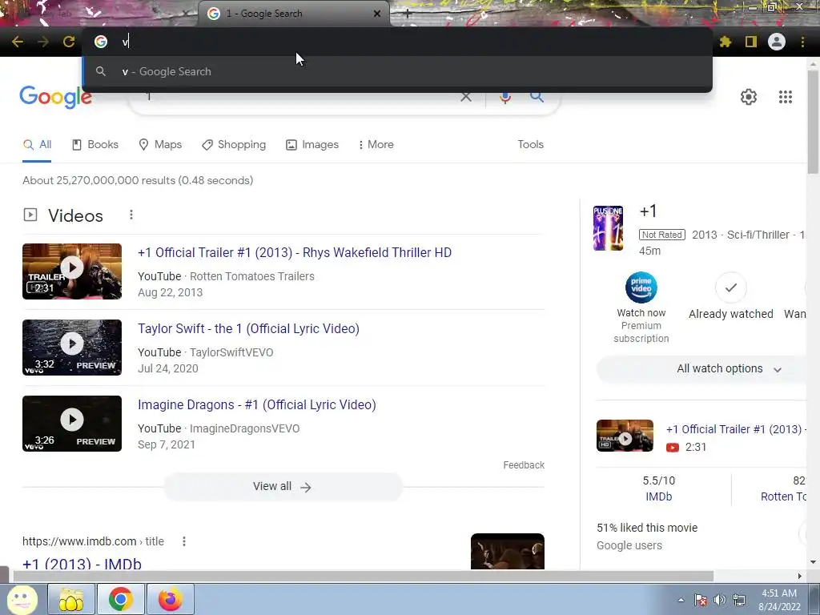Open the Chrome profile avatar
This screenshot has width=820, height=615.
(x=777, y=42)
